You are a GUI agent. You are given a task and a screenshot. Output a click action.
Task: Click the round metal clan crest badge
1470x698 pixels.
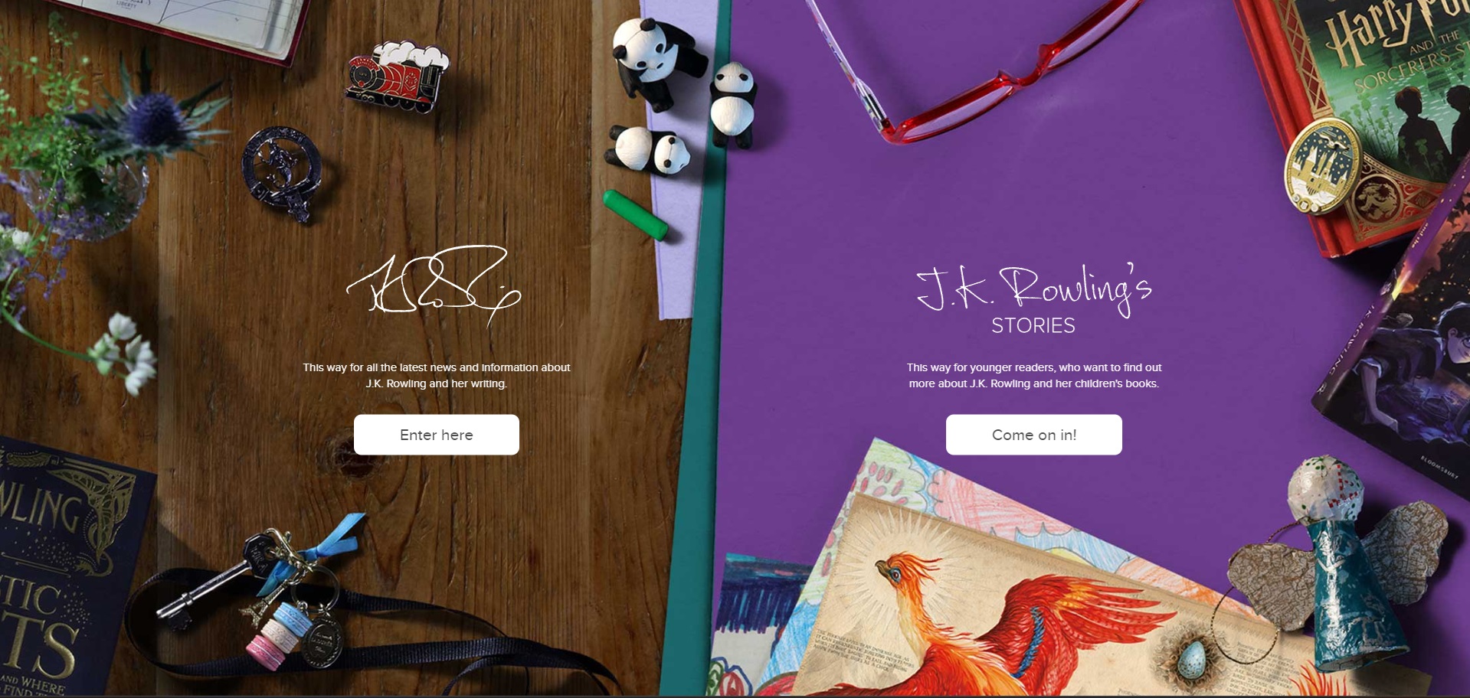pos(282,174)
